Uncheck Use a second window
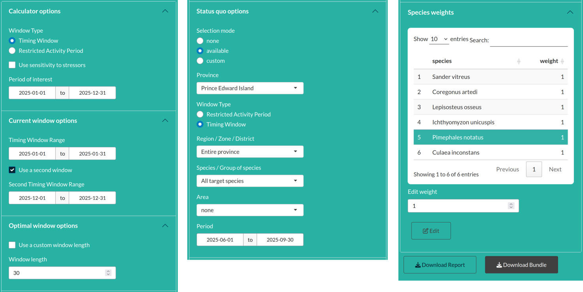583x292 pixels. (x=12, y=170)
